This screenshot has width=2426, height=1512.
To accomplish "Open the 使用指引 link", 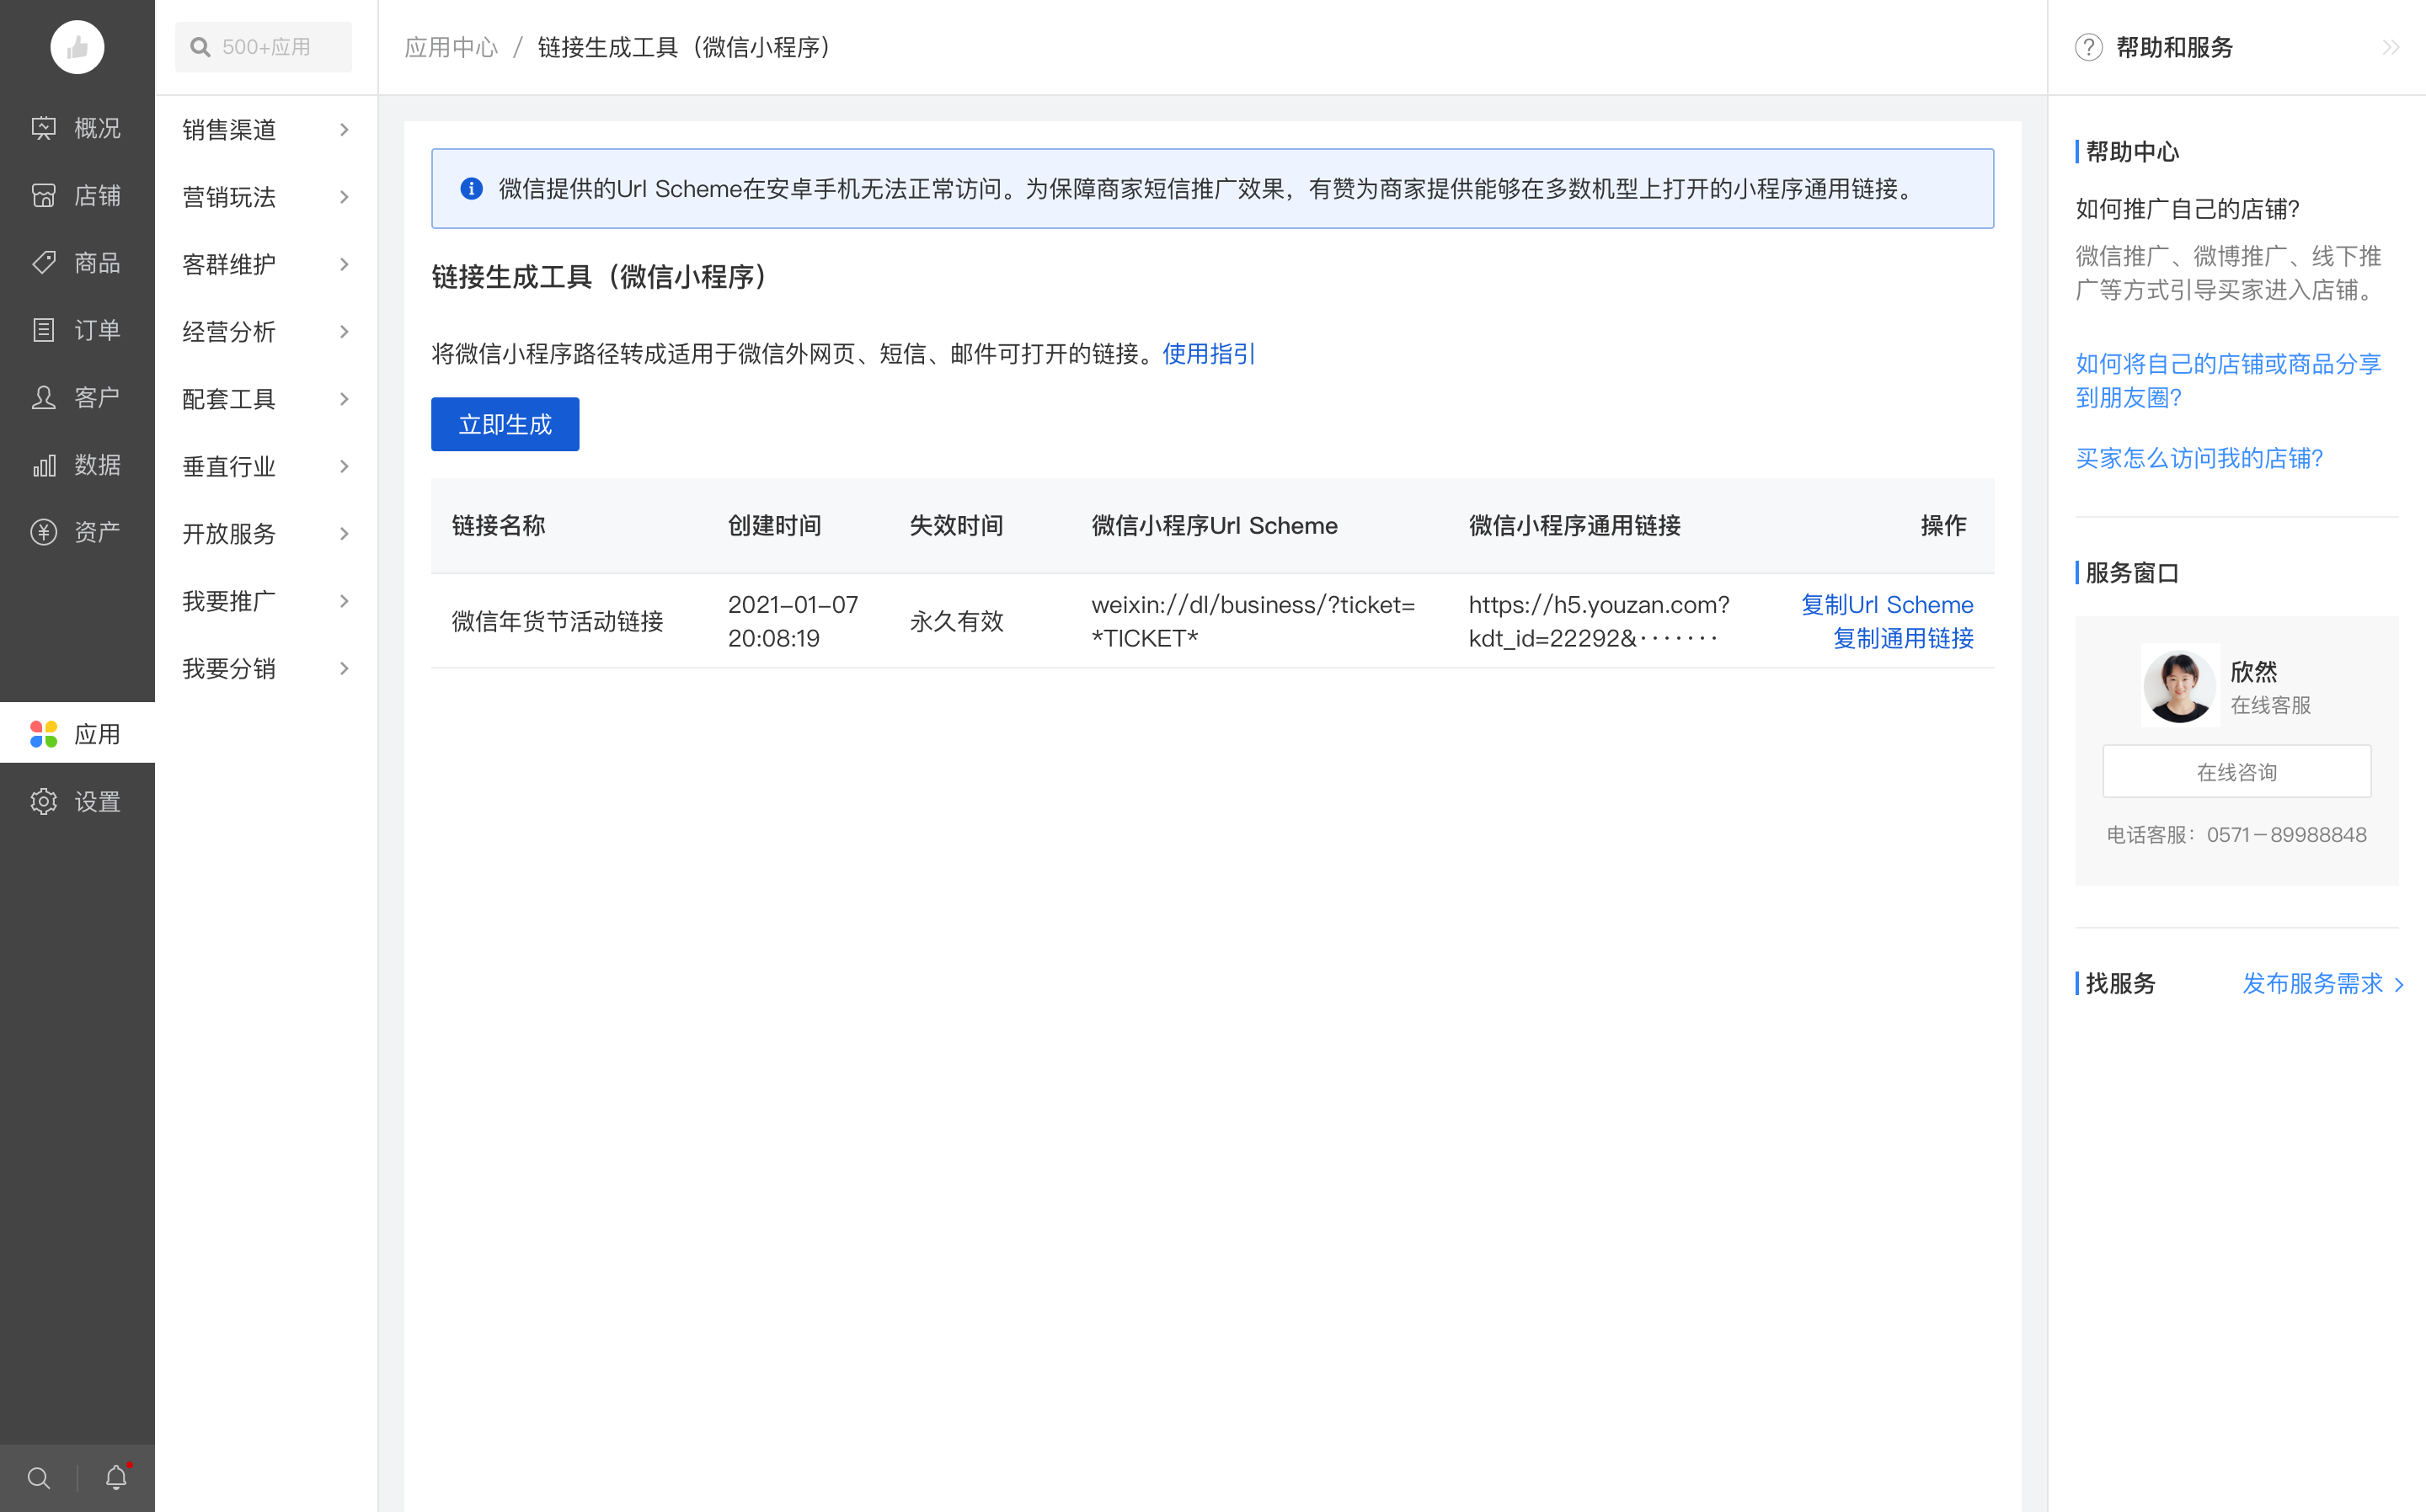I will (x=1207, y=353).
